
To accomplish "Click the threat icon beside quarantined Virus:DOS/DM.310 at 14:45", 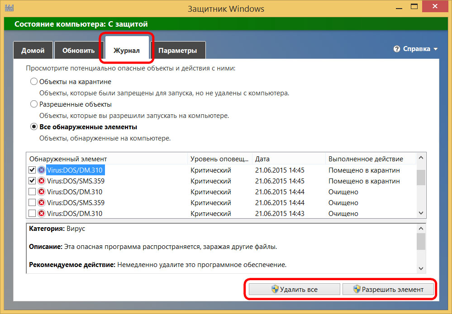I will tap(42, 170).
